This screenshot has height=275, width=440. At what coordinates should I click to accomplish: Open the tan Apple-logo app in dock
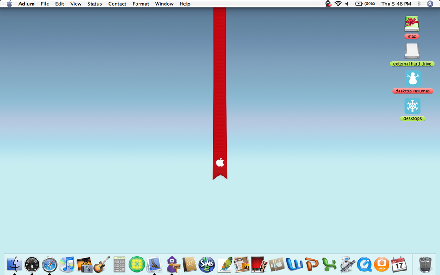coord(277,264)
